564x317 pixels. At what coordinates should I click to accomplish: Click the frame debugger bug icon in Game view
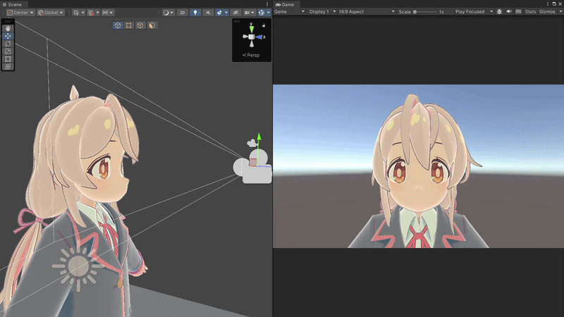(x=499, y=11)
